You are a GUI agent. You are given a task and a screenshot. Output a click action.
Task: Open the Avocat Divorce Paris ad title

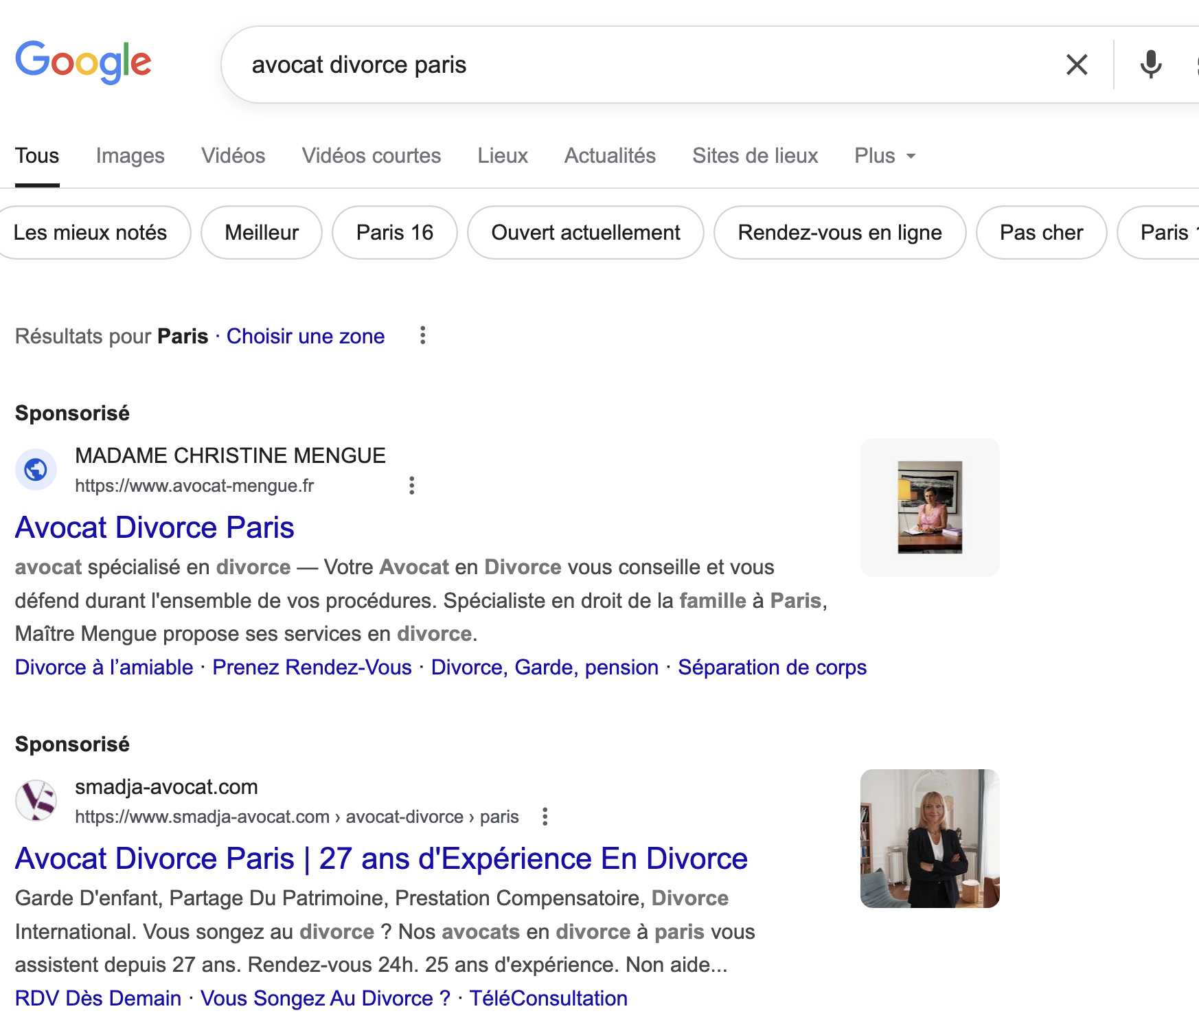(x=155, y=527)
